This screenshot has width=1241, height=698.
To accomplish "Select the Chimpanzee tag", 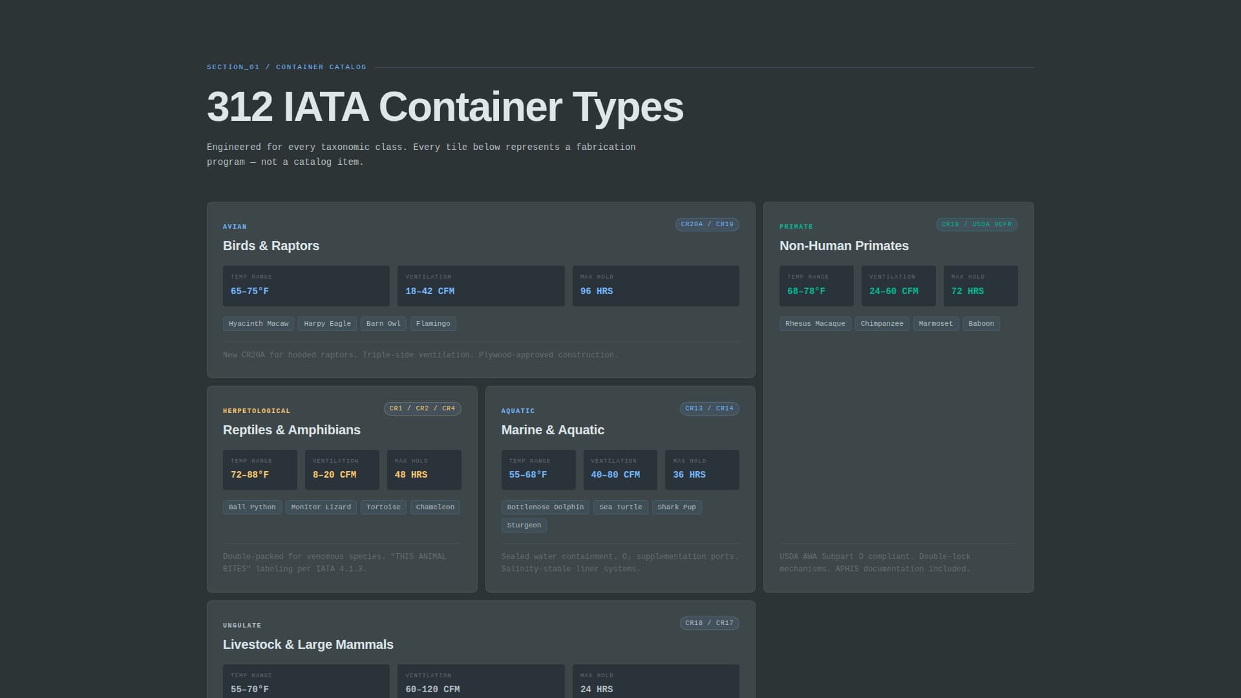I will (x=882, y=324).
